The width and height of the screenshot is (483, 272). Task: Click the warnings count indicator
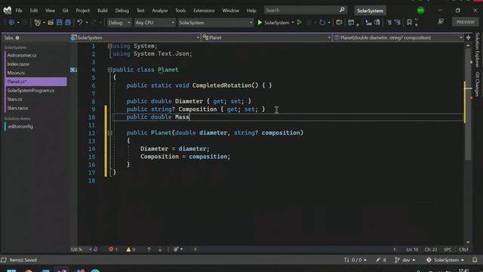(131, 249)
